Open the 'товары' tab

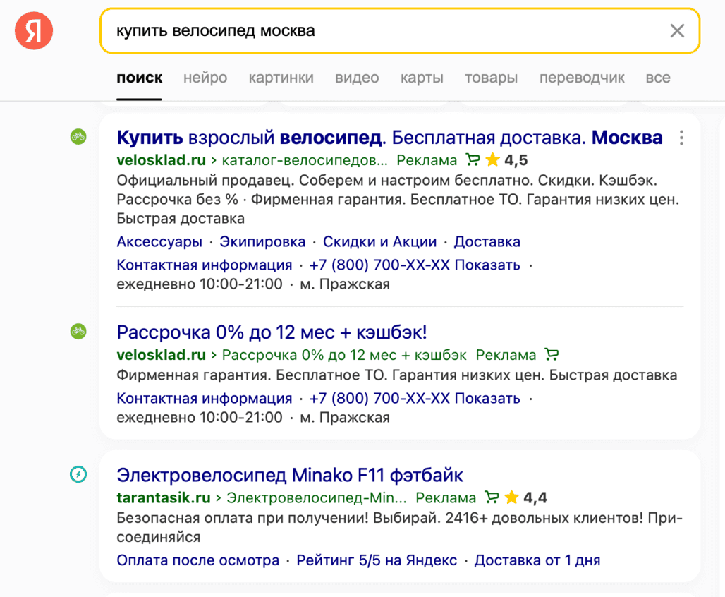tap(491, 78)
